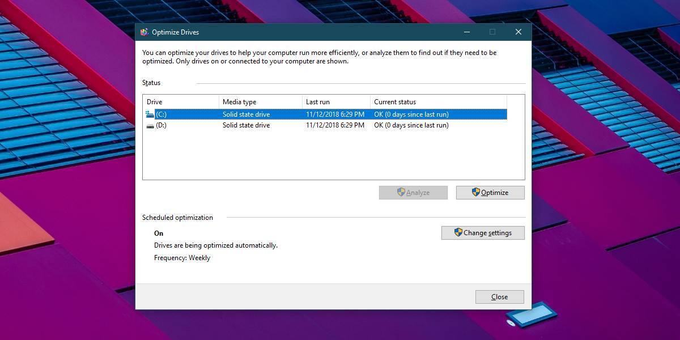Sort by the Media type column header
Viewport: 680px width, 340px height.
[x=261, y=102]
